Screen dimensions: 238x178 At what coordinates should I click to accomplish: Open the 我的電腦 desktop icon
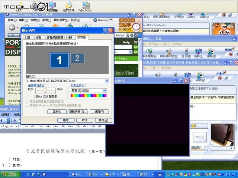pos(52,7)
